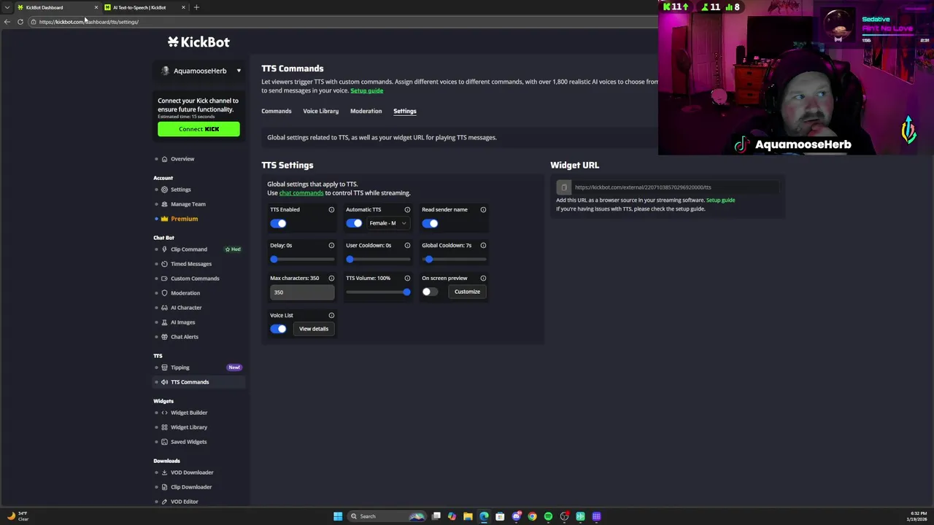Open the chat commands link
The height and width of the screenshot is (525, 934).
pyautogui.click(x=301, y=193)
